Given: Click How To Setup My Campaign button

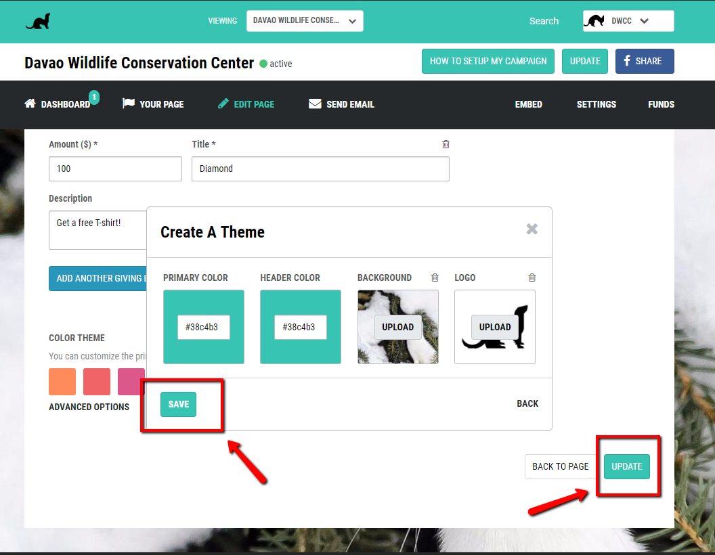Looking at the screenshot, I should tap(488, 61).
